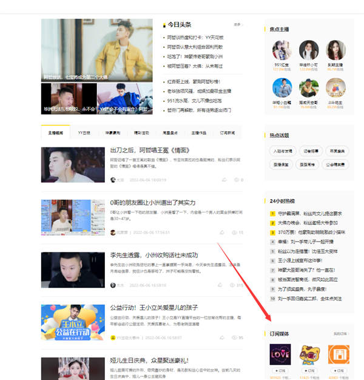Click the 951红鱼 anchor name
This screenshot has width=364, height=380.
281,65
